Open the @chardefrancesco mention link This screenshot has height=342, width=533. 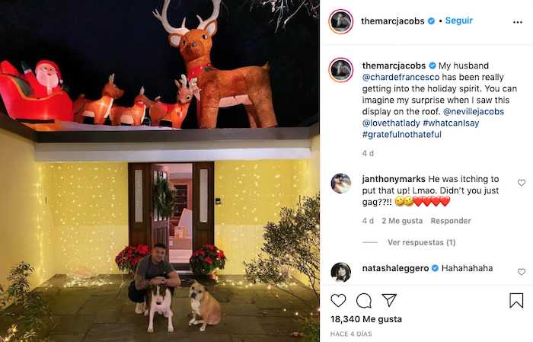[401, 77]
